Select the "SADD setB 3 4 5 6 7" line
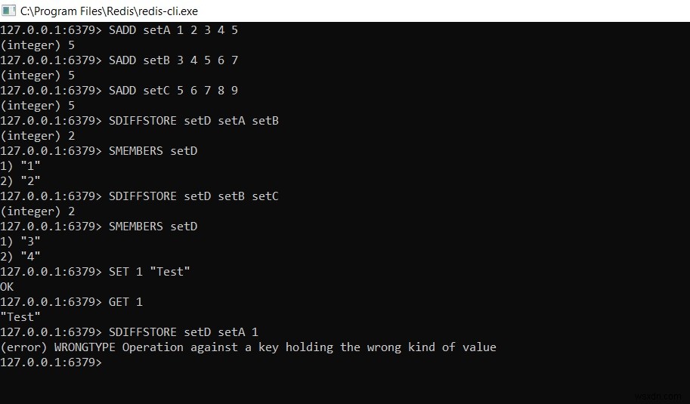 coord(174,60)
